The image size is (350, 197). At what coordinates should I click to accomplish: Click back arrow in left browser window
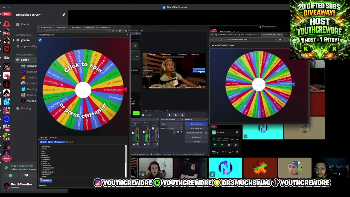(x=39, y=31)
